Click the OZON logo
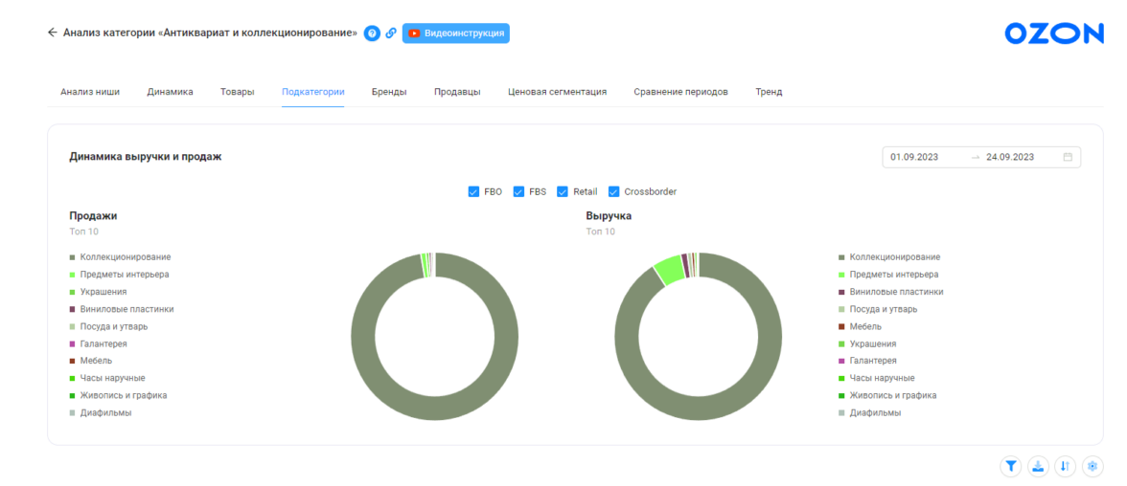This screenshot has height=486, width=1127. point(1054,33)
